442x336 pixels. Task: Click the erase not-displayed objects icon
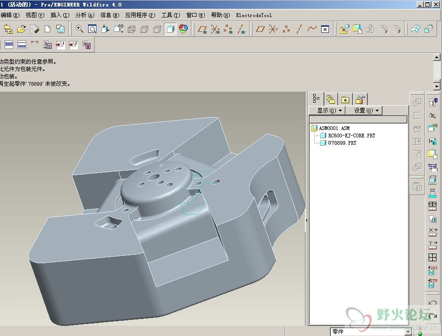click(x=35, y=29)
